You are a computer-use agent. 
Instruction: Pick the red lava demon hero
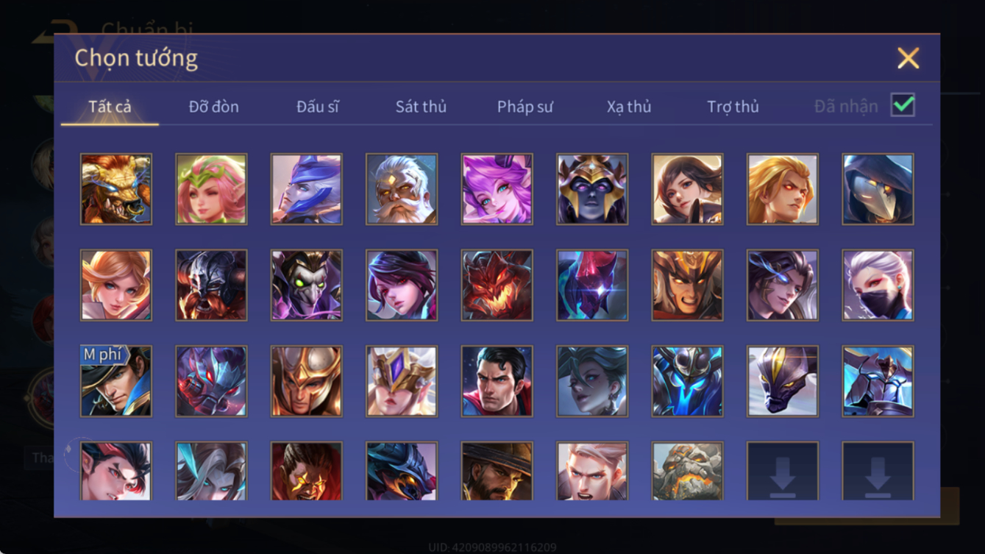click(497, 285)
